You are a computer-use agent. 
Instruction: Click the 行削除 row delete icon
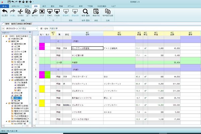(57, 11)
